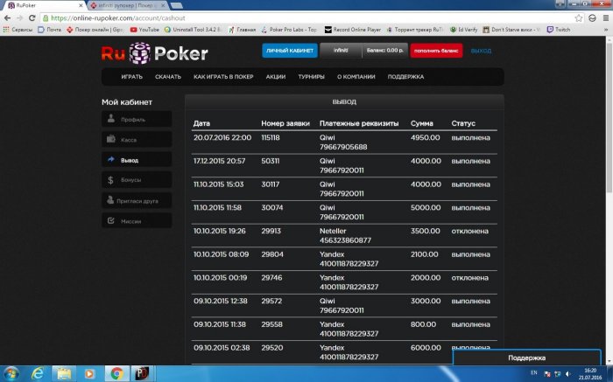
Task: Open File Explorer taskbar icon
Action: (64, 374)
